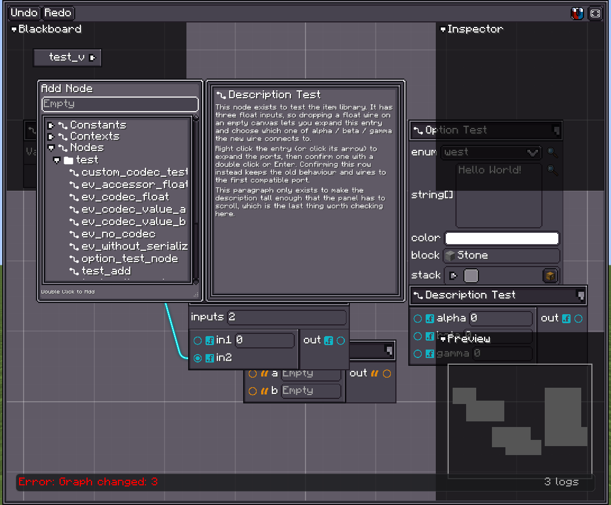
Task: Expand the Constants tree group
Action: [51, 125]
